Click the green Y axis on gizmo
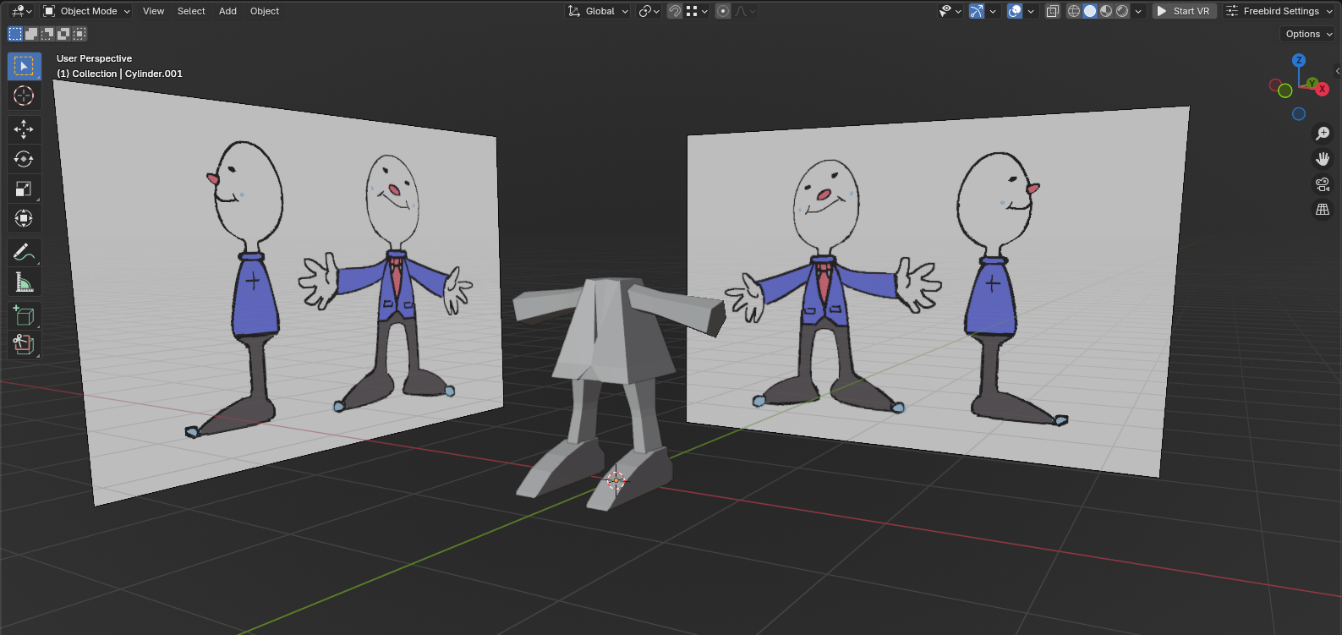The image size is (1342, 635). [1312, 83]
